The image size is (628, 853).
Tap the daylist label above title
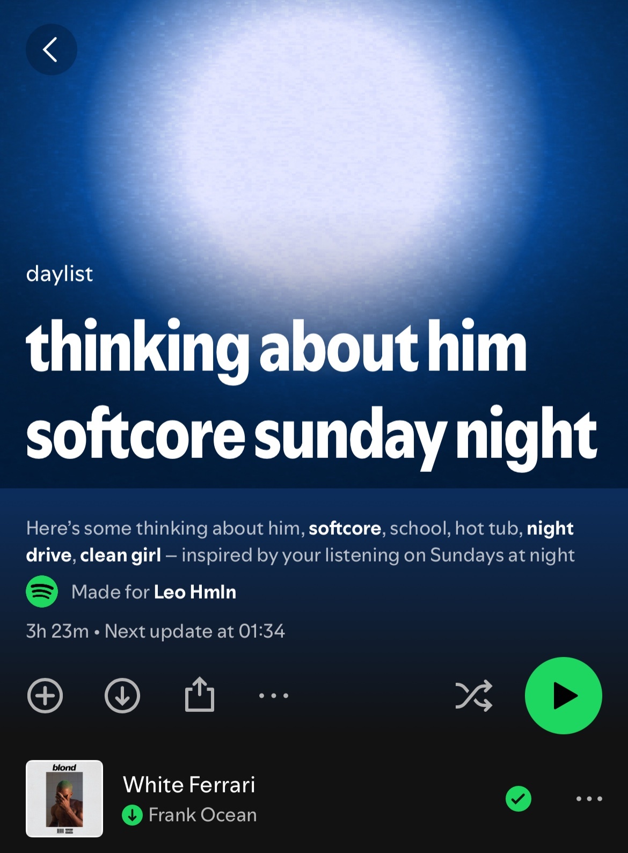59,274
